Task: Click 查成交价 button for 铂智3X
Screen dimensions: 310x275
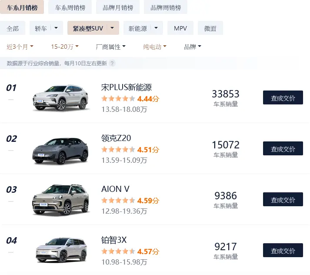Action: click(x=283, y=250)
